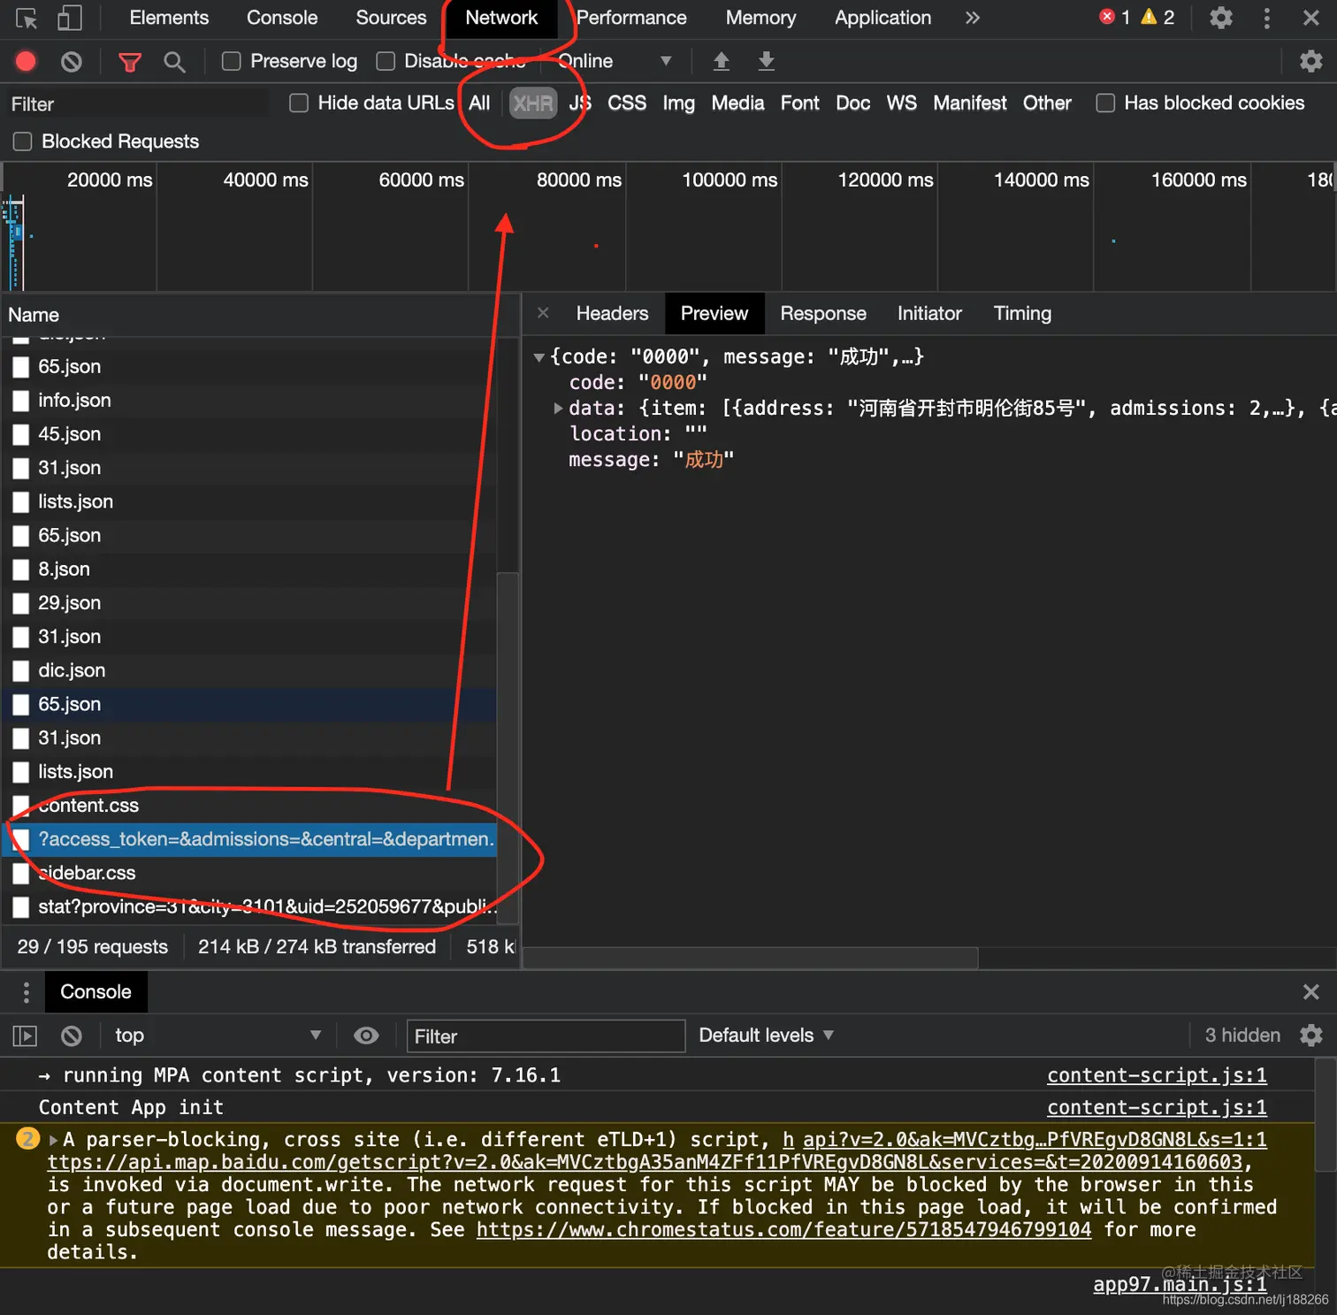Filter requests by XHR
The width and height of the screenshot is (1337, 1315).
533,103
